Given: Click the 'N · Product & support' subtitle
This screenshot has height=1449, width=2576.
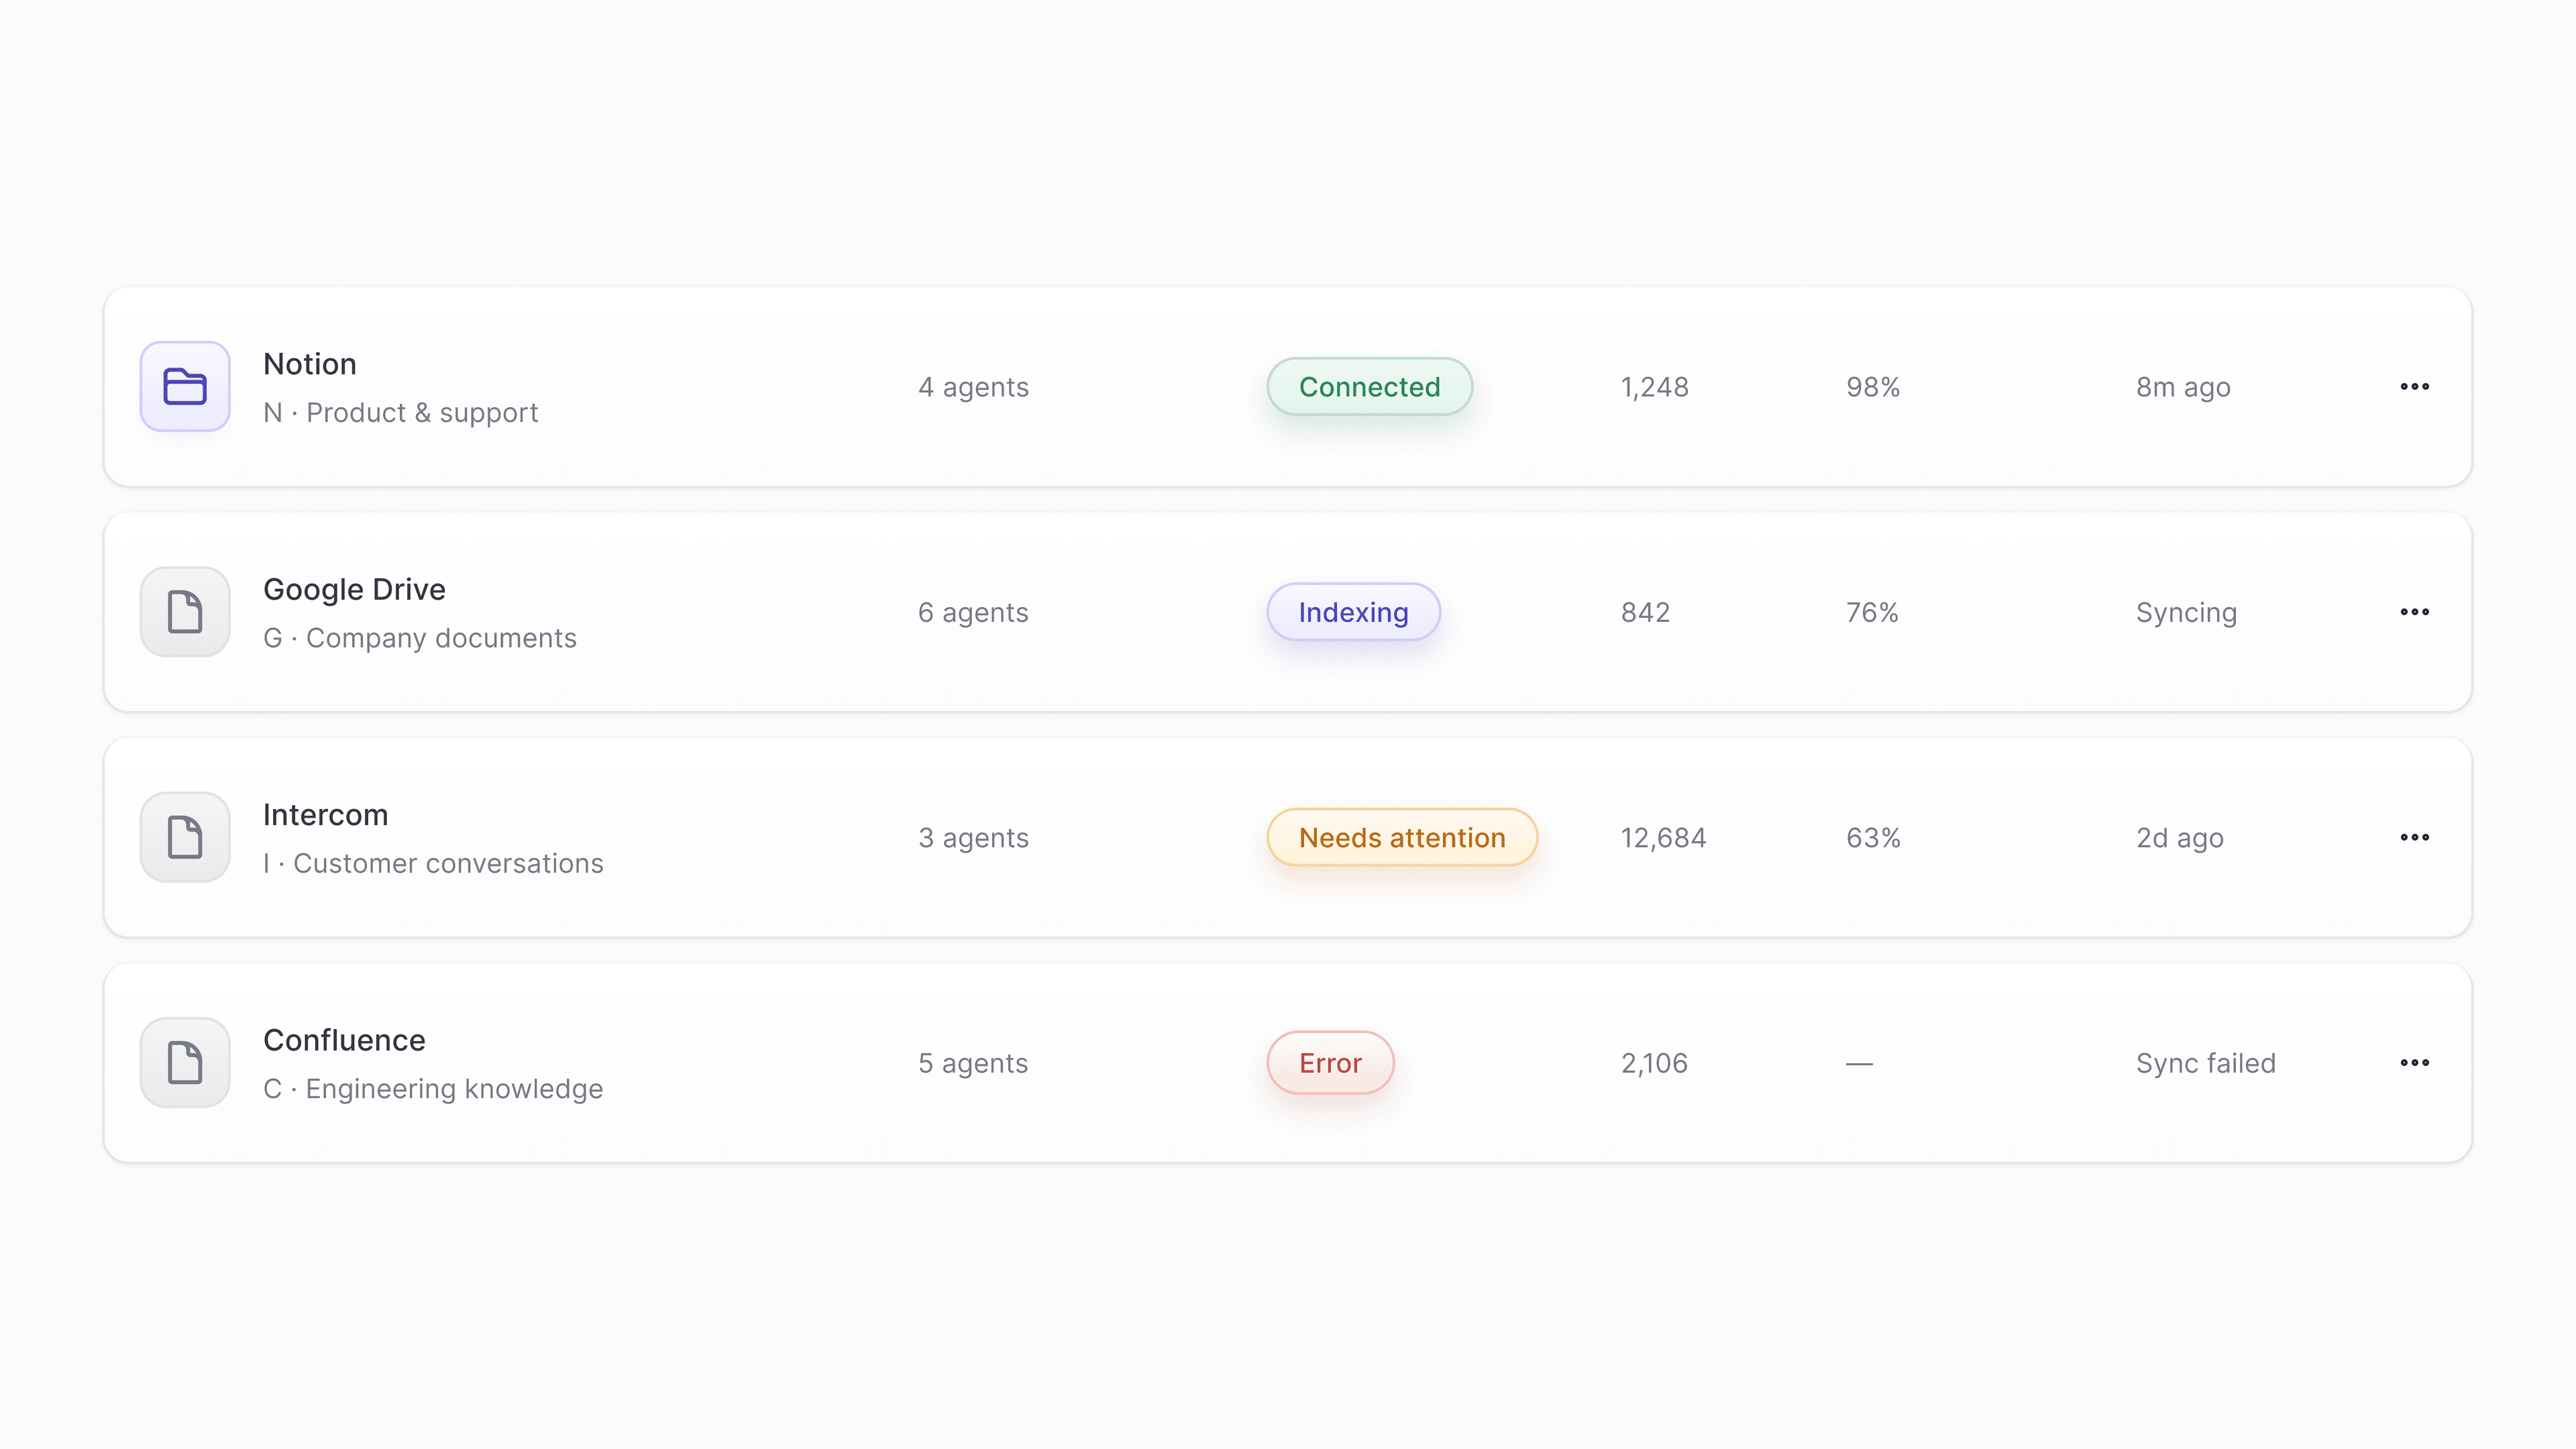Looking at the screenshot, I should tap(400, 413).
